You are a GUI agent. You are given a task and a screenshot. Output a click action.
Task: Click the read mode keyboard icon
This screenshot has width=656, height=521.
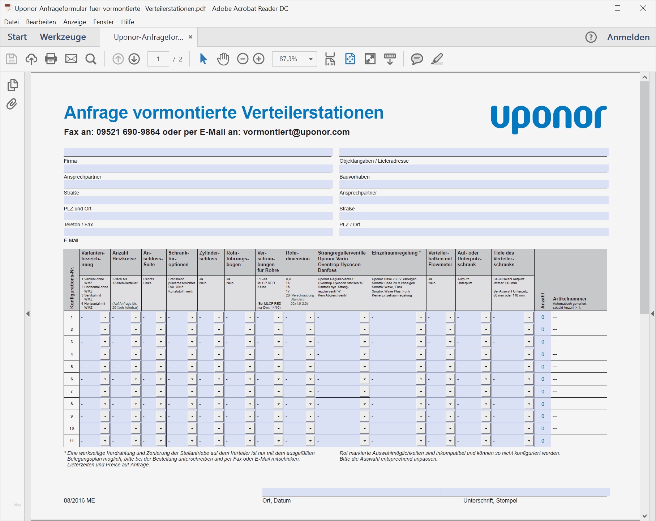click(x=390, y=59)
